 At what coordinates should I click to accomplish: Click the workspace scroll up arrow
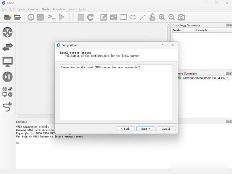[x=169, y=25]
